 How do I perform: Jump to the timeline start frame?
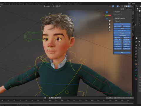click(50, 98)
